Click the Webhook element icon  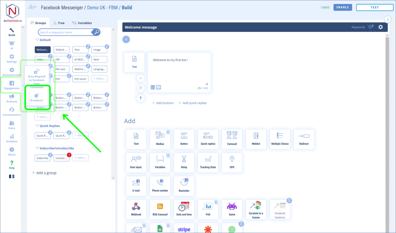(136, 209)
